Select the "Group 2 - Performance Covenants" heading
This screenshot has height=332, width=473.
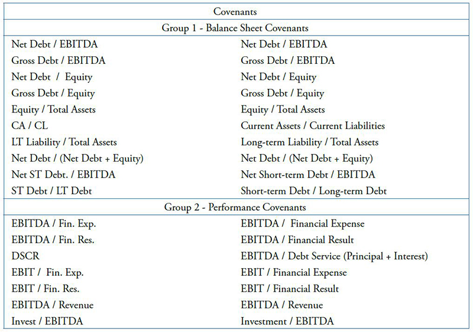point(235,208)
